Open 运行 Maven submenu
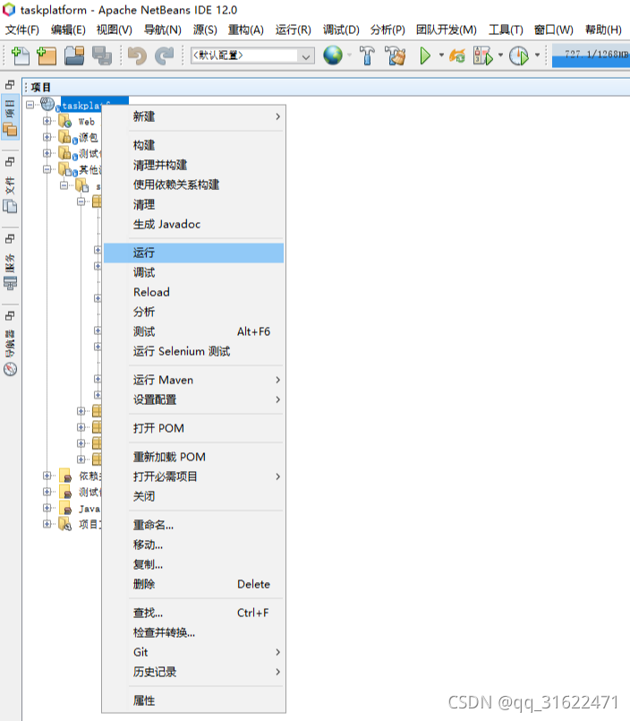This screenshot has height=721, width=630. click(x=193, y=381)
